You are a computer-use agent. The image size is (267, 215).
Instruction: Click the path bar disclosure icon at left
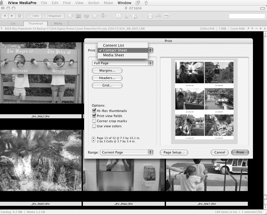(x=2, y=29)
